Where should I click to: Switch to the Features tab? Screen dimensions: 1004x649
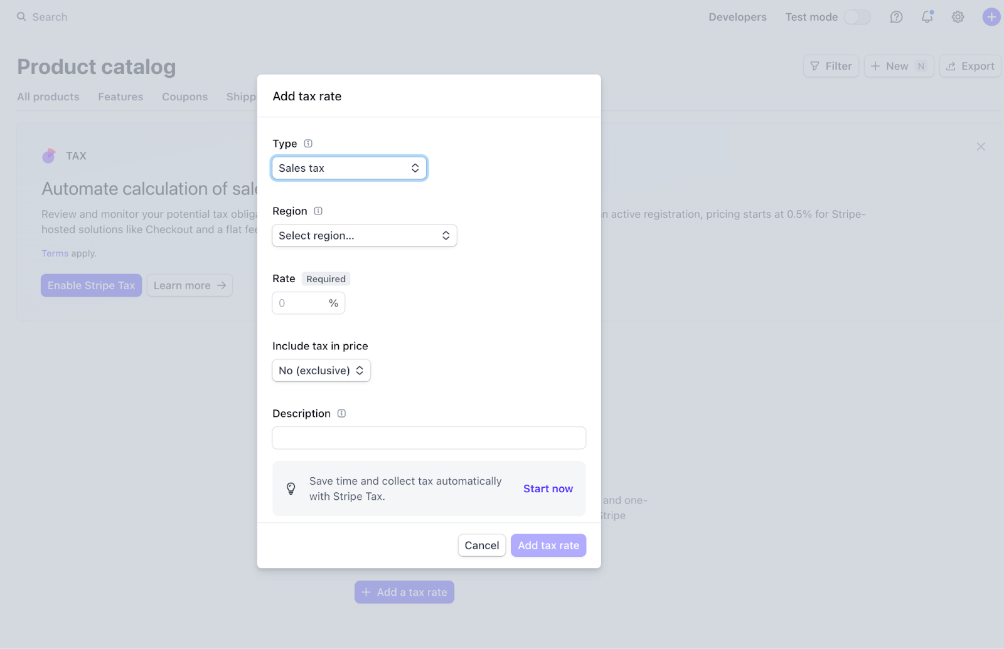(x=120, y=97)
